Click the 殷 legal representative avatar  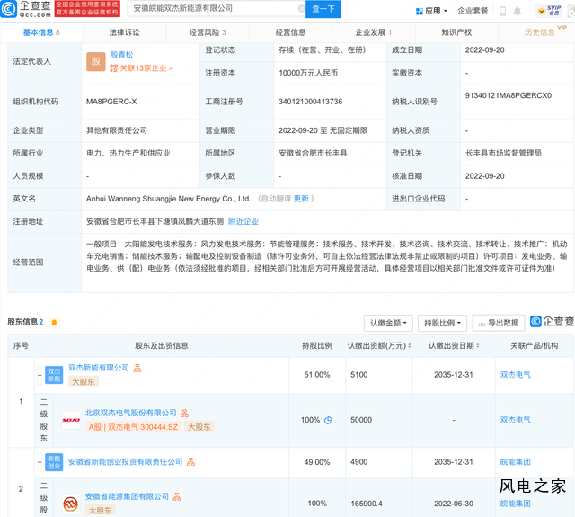tap(96, 62)
